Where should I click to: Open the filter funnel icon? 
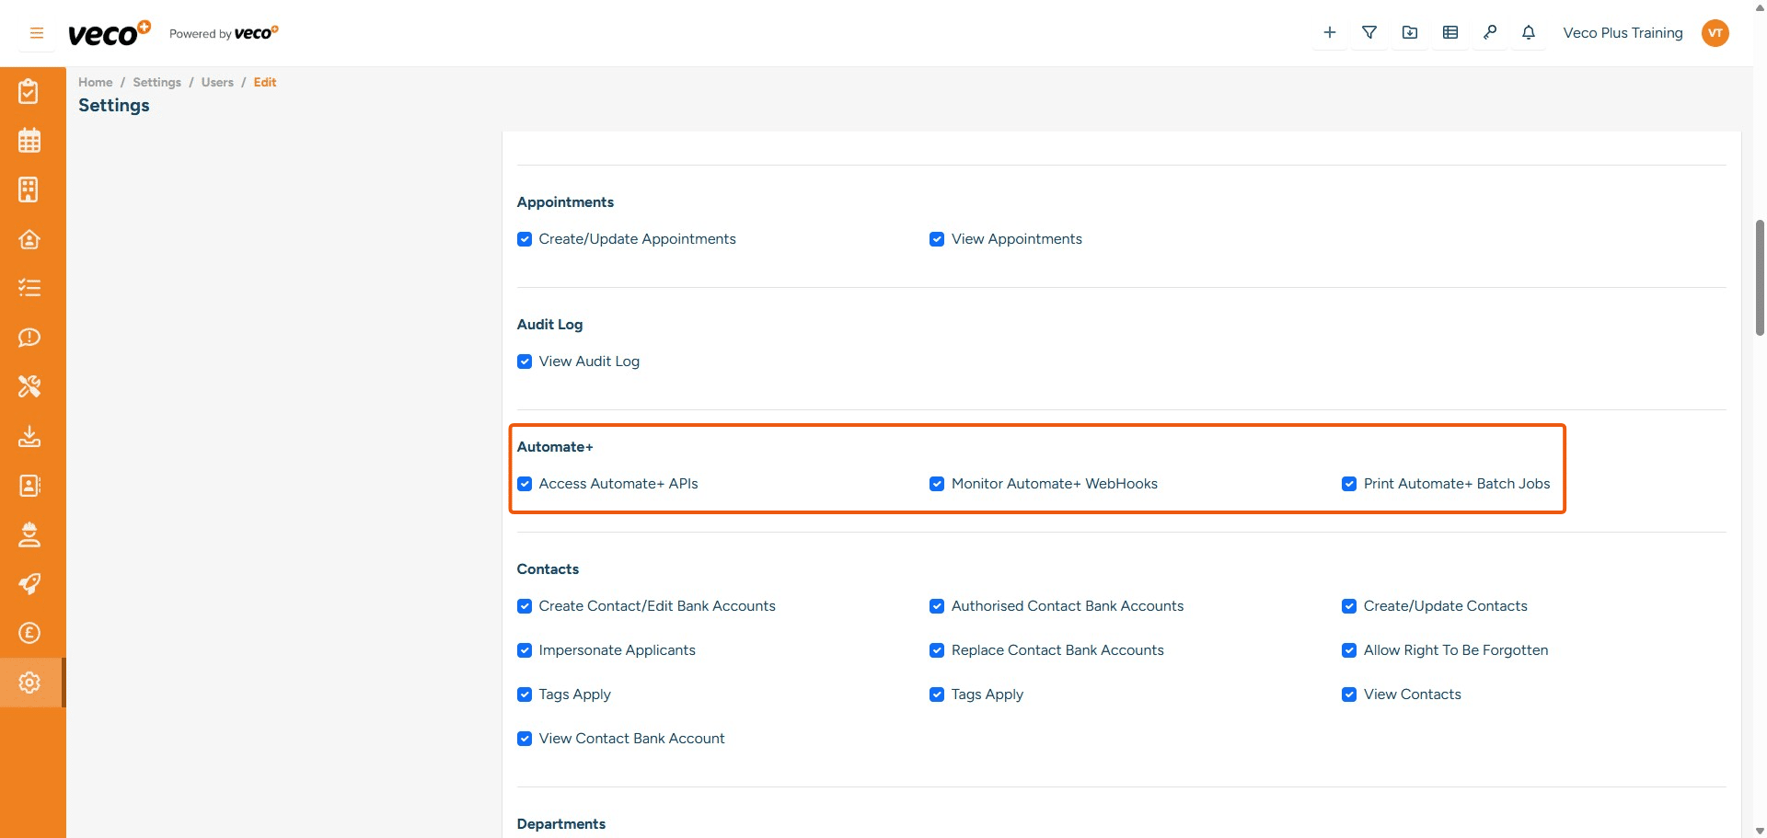1369,33
